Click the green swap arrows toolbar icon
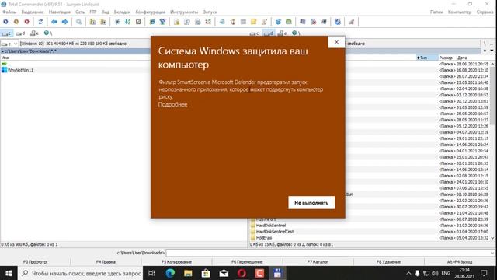This screenshot has width=497, height=280. [127, 22]
